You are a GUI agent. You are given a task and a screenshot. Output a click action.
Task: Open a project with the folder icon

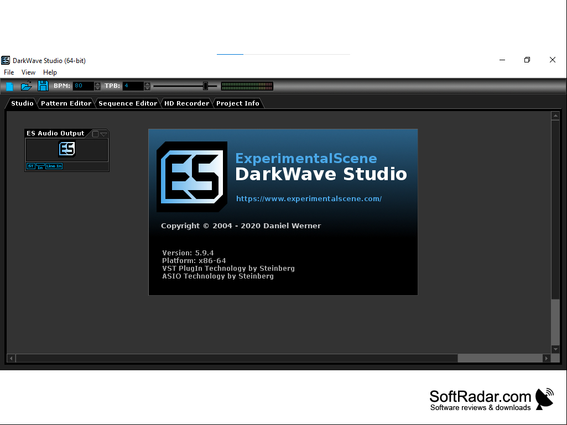(26, 86)
